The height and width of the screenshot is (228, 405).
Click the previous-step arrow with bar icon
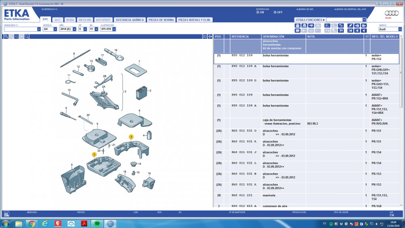[357, 30]
